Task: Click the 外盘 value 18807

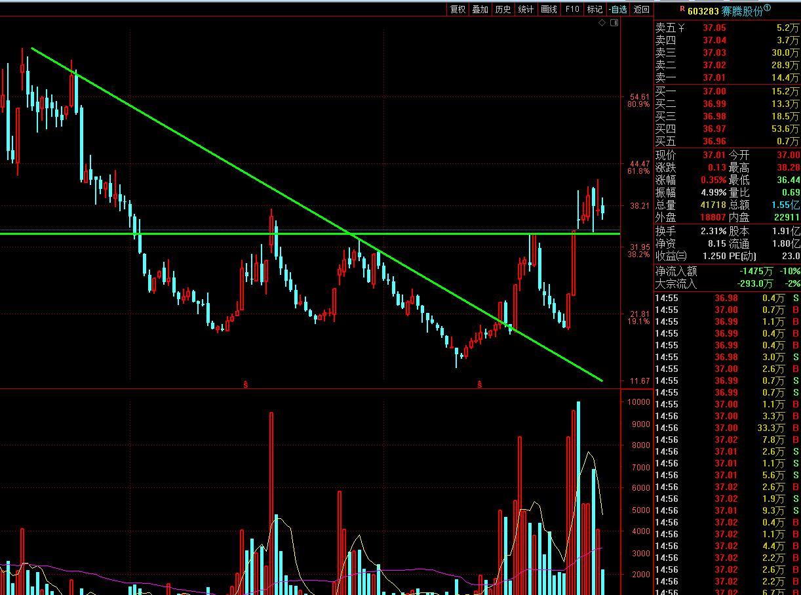Action: click(712, 217)
